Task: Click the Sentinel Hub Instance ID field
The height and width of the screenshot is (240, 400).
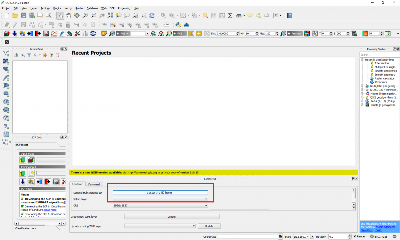Action: click(160, 192)
